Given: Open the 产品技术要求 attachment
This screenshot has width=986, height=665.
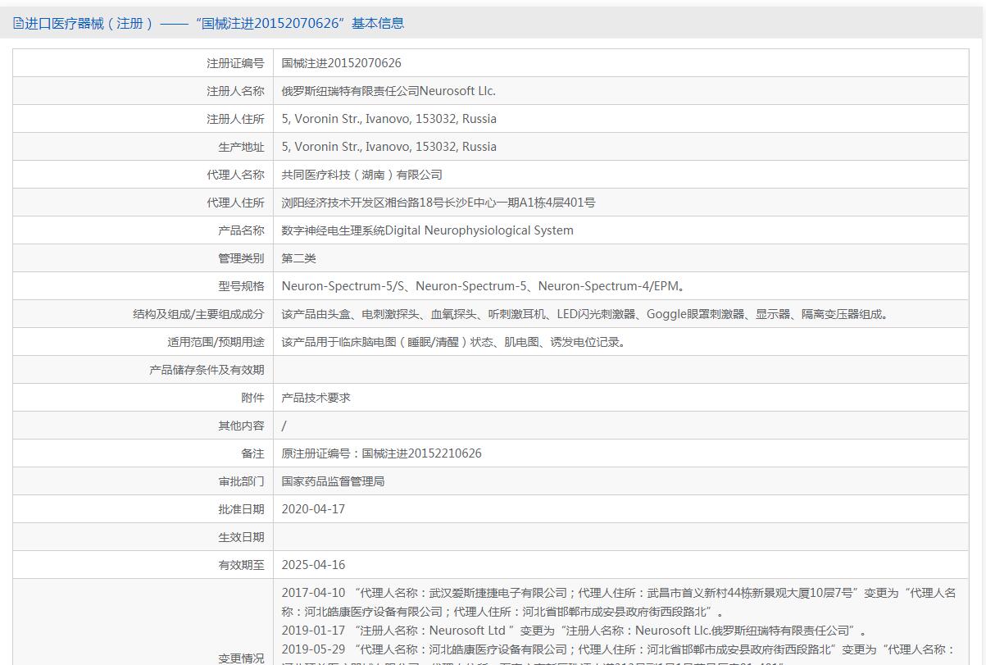Looking at the screenshot, I should pos(316,398).
